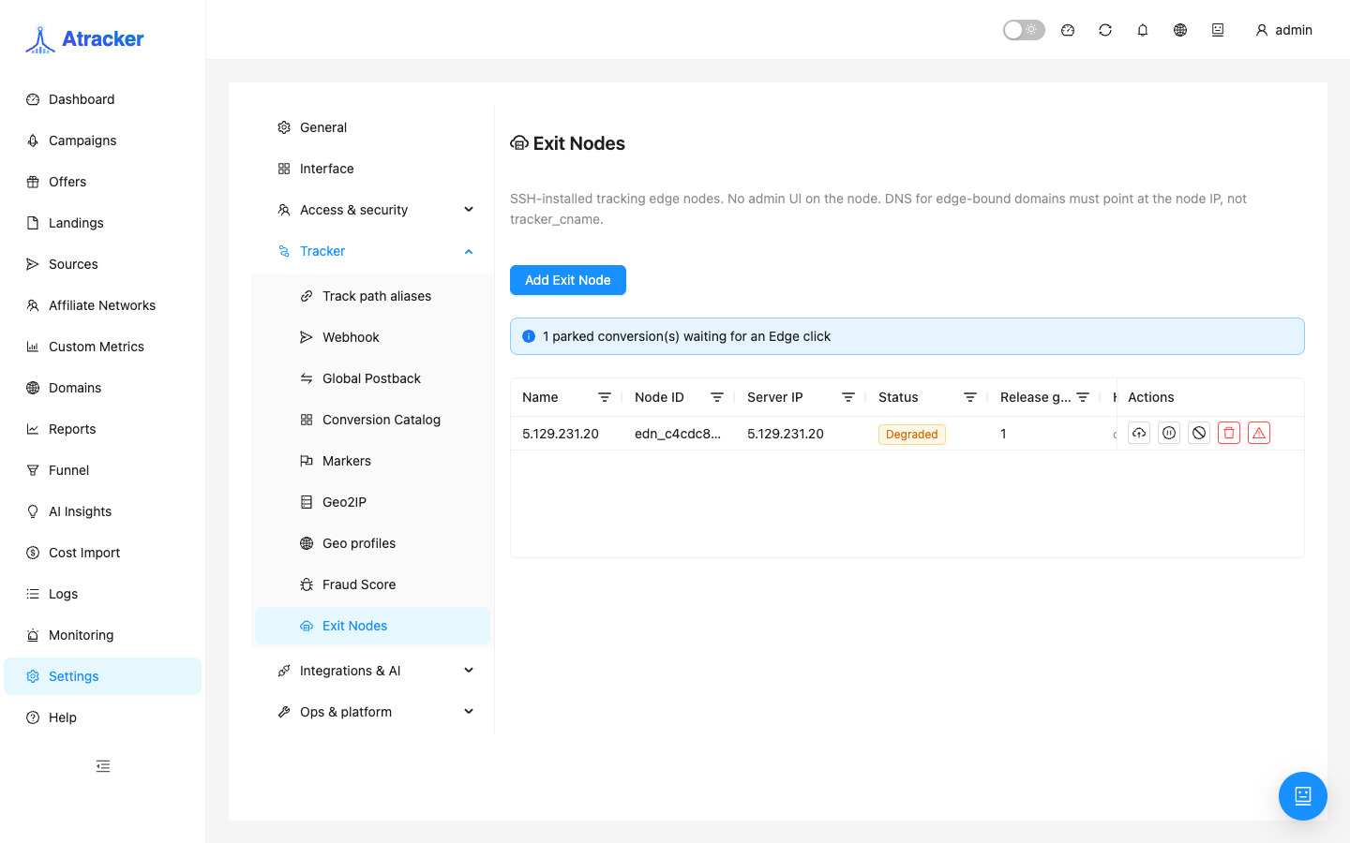Collapse the left sidebar menu
The height and width of the screenshot is (843, 1350).
click(103, 766)
